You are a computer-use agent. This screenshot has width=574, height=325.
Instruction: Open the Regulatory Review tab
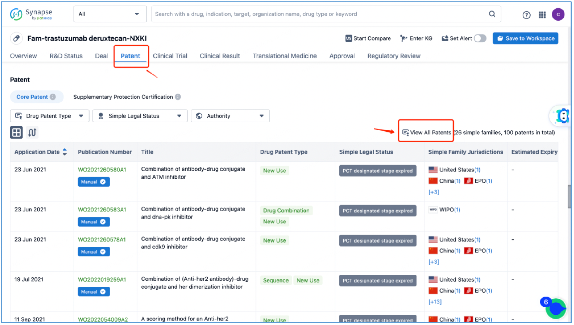point(394,56)
